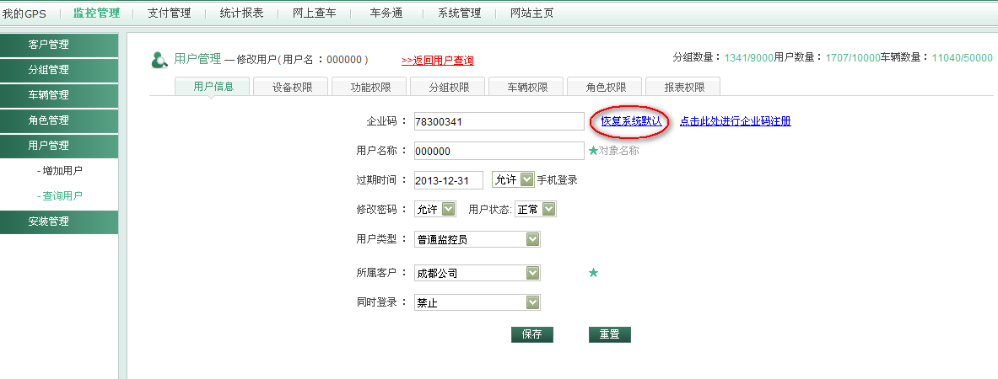Click the 过期时间 date field

tap(448, 180)
